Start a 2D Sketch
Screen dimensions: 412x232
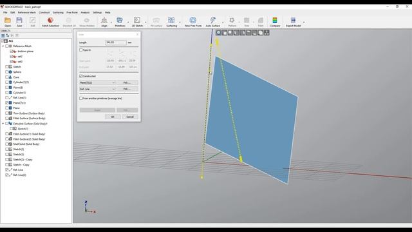click(137, 22)
